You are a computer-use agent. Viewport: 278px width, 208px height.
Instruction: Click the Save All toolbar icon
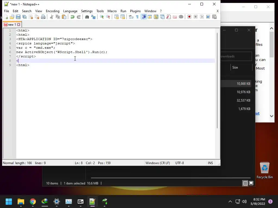click(x=24, y=17)
